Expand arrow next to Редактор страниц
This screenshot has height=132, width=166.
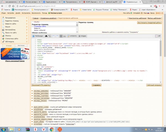27,21
